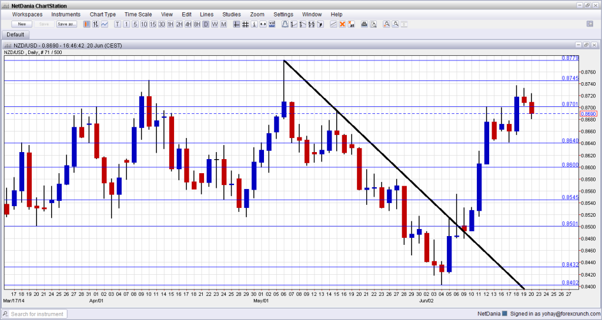This screenshot has height=320, width=602.
Task: Click the trend line tool left of the fan tool
Action: tap(294, 24)
